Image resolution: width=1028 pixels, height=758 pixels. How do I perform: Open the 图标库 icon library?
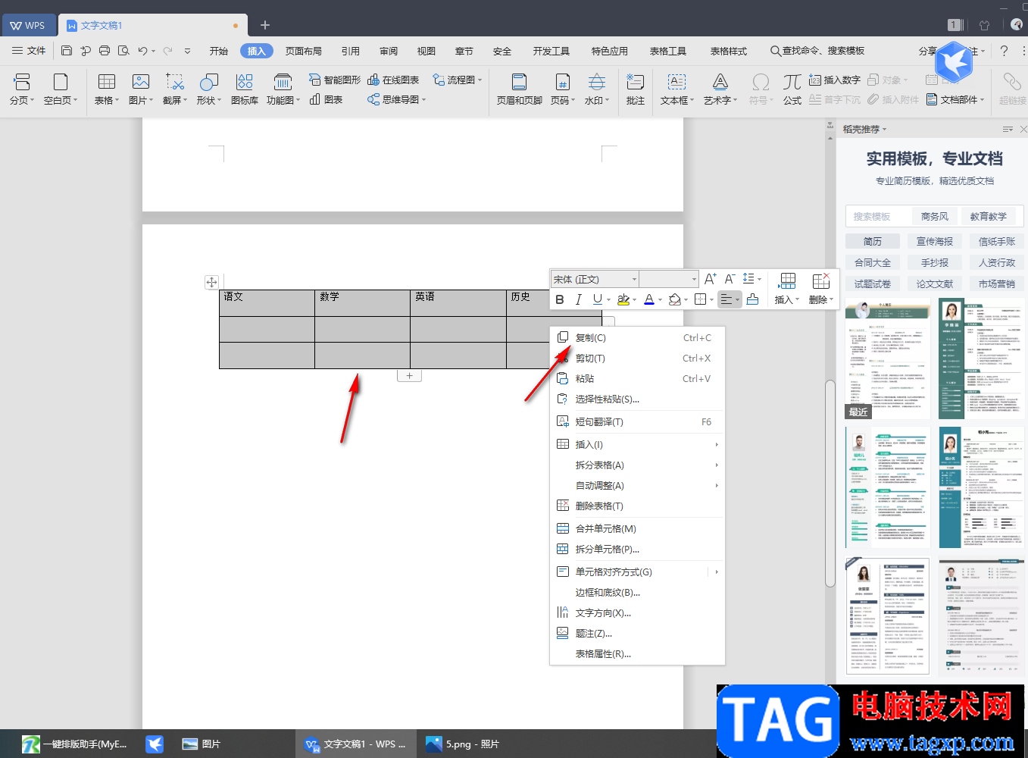pos(244,89)
